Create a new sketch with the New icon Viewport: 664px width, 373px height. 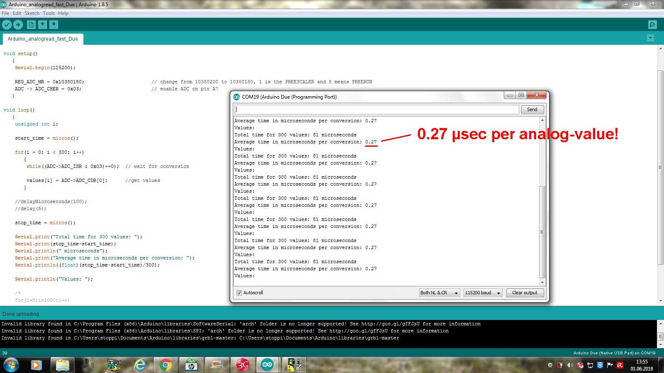pyautogui.click(x=31, y=25)
